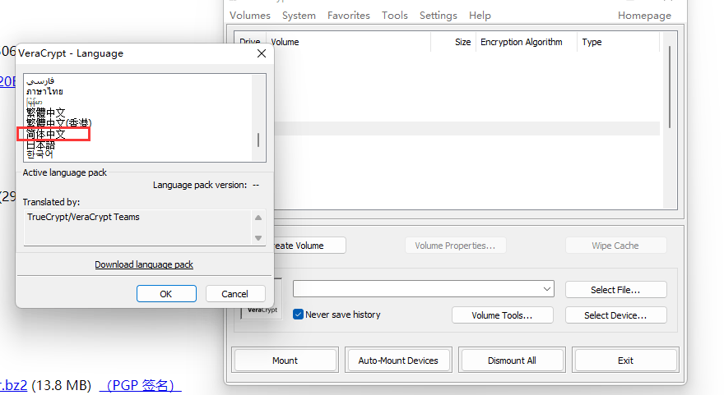
Task: Click TrueCrypt/VeraCrypt Teams translator text
Action: [x=83, y=217]
